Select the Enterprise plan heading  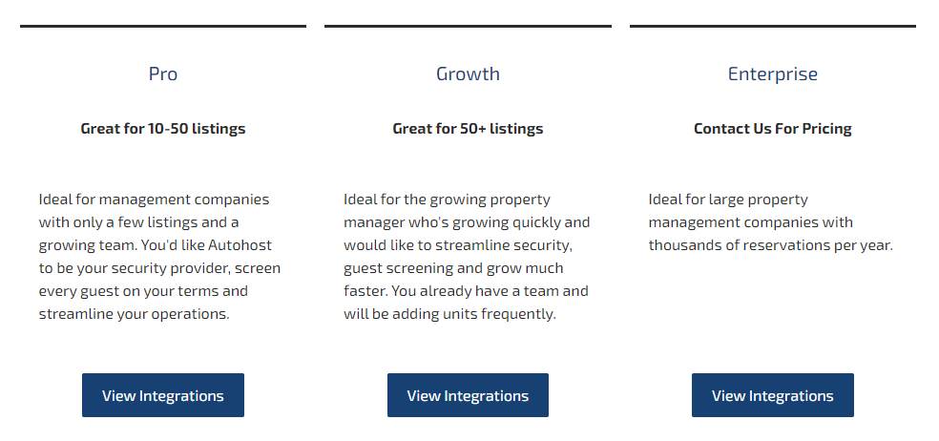pyautogui.click(x=773, y=73)
